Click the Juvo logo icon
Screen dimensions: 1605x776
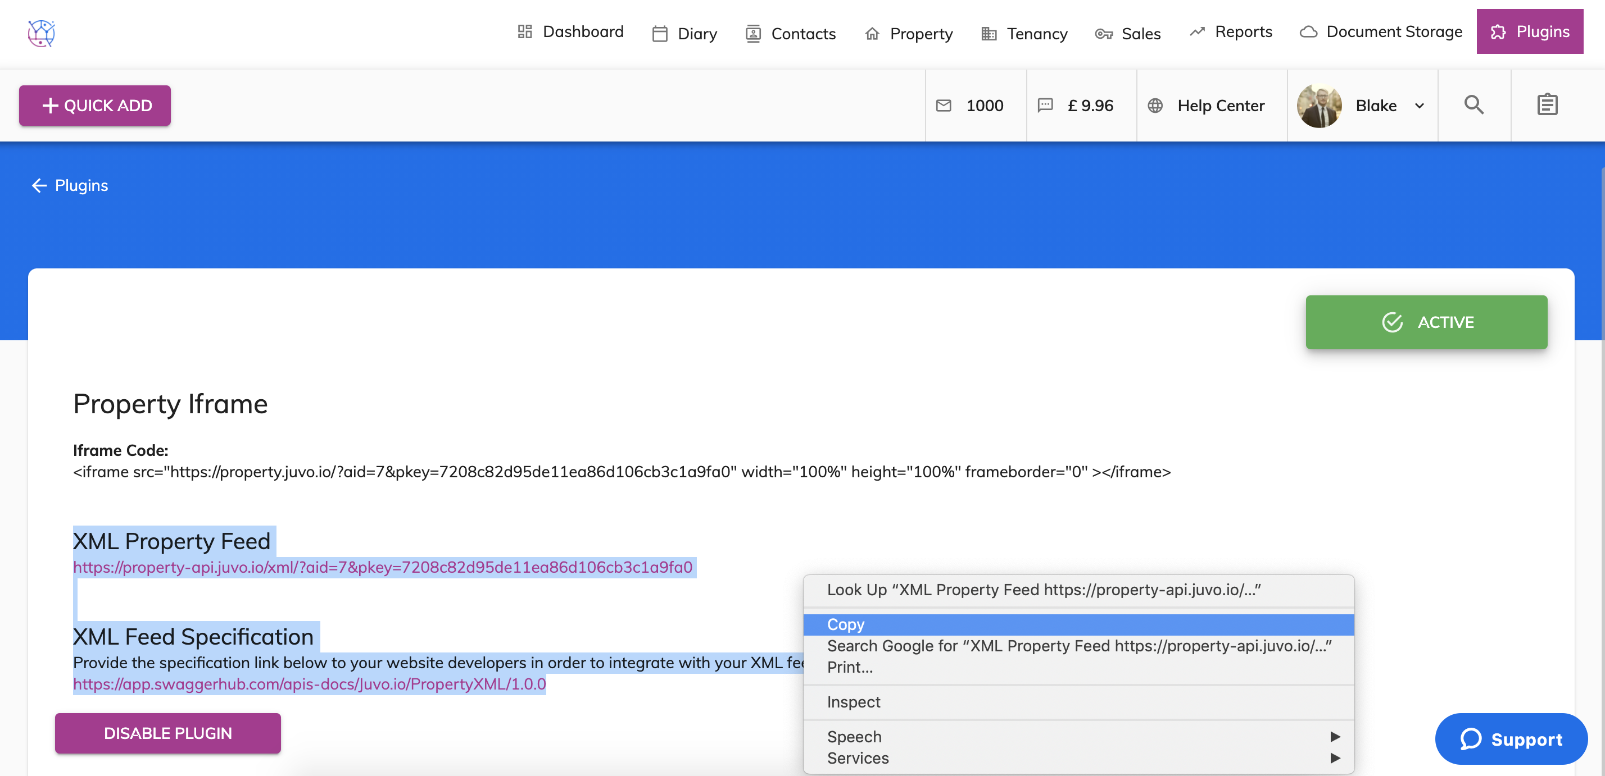pos(41,33)
